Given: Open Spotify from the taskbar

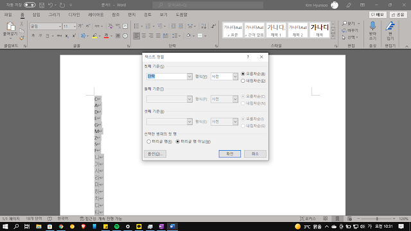Looking at the screenshot, I should click(x=117, y=227).
